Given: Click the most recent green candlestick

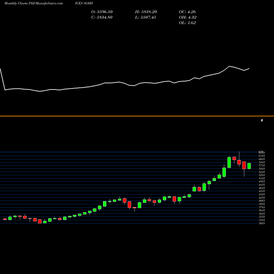Looking at the screenshot, I should [249, 166].
